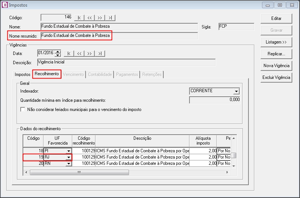Toggle 'Não considerar feriados municipais' checkbox

[x=23, y=110]
